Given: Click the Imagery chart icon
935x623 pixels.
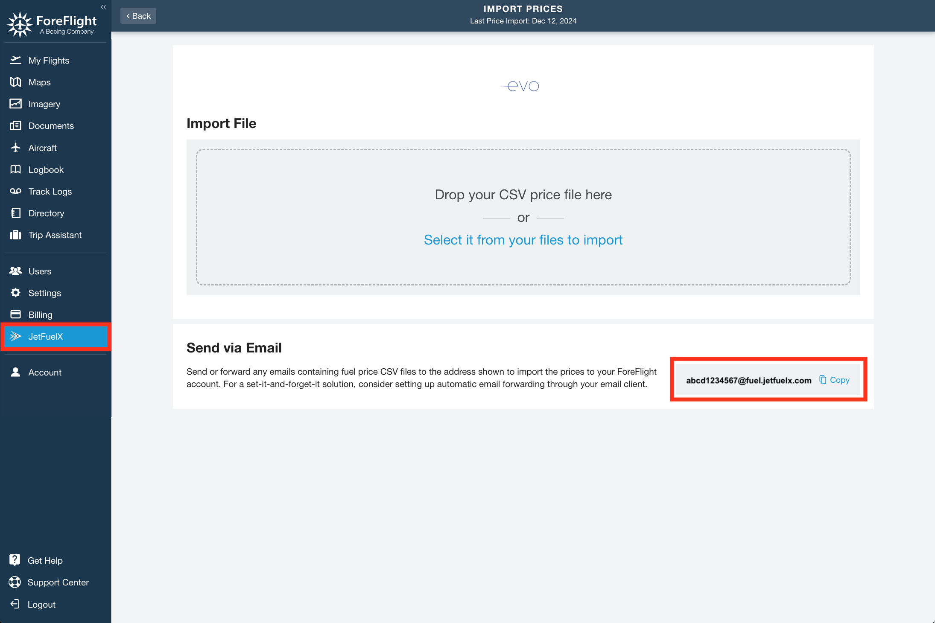Looking at the screenshot, I should (x=16, y=104).
